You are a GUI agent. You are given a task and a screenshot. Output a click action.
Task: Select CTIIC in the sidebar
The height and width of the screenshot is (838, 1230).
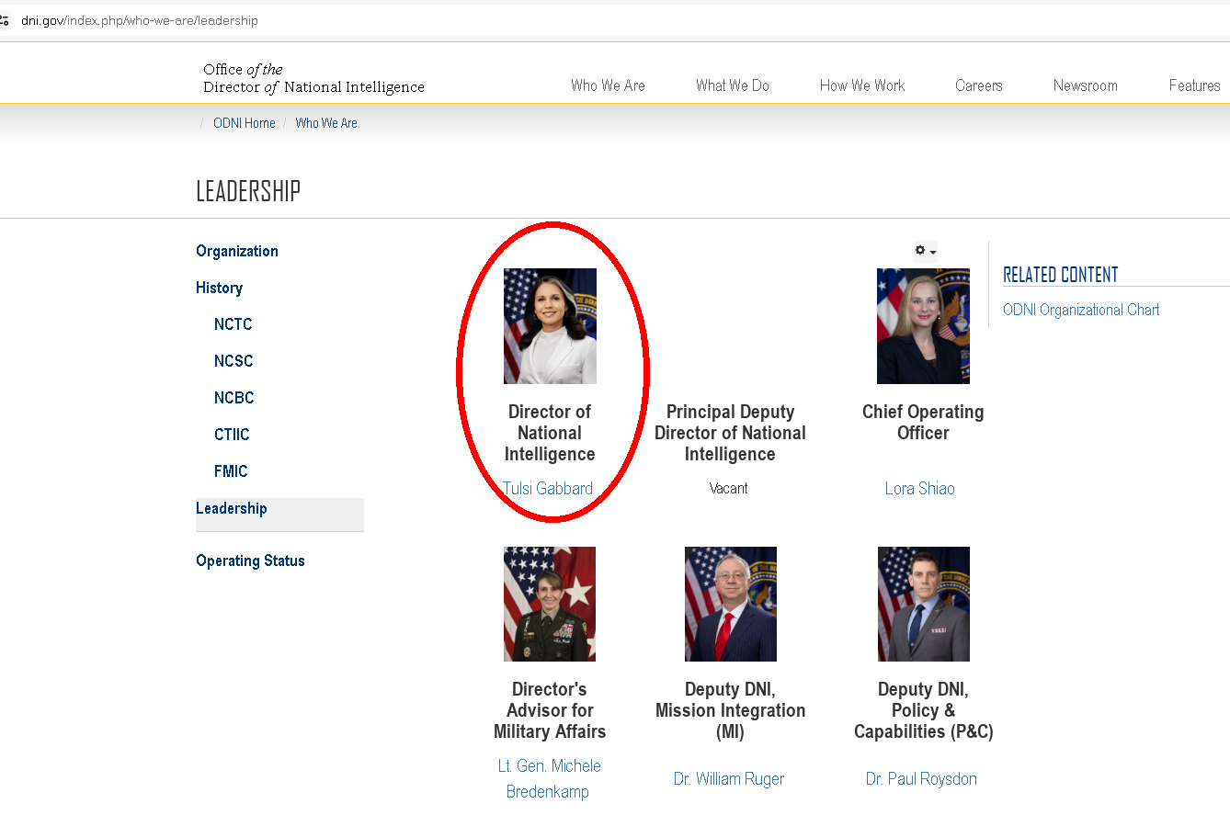pos(232,435)
